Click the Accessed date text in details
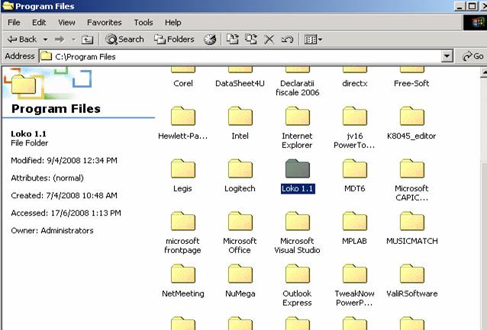Viewport: 487px width, 330px height. pyautogui.click(x=66, y=213)
